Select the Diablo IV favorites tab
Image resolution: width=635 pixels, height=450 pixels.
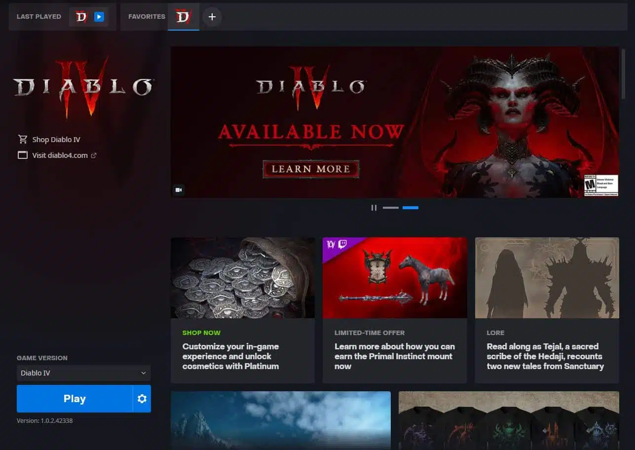183,17
